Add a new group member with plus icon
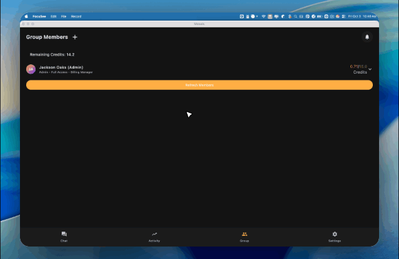Screen dimensions: 399x259 (75, 37)
